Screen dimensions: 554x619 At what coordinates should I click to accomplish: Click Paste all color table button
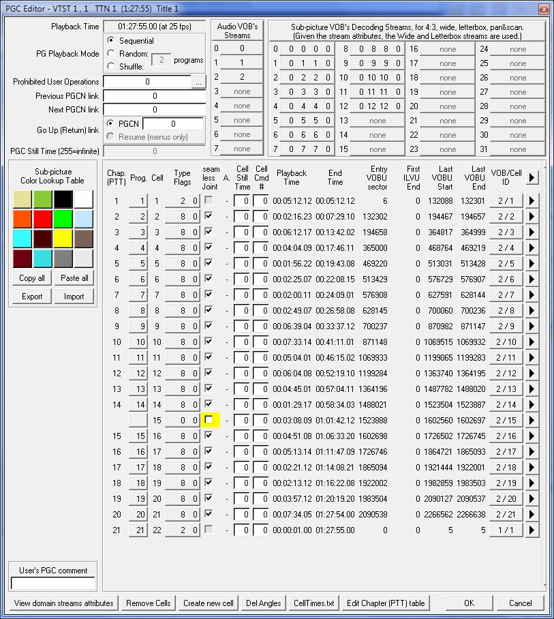[74, 278]
